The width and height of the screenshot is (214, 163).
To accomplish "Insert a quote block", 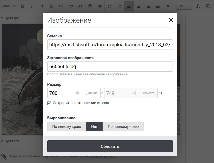I will click(x=71, y=6).
